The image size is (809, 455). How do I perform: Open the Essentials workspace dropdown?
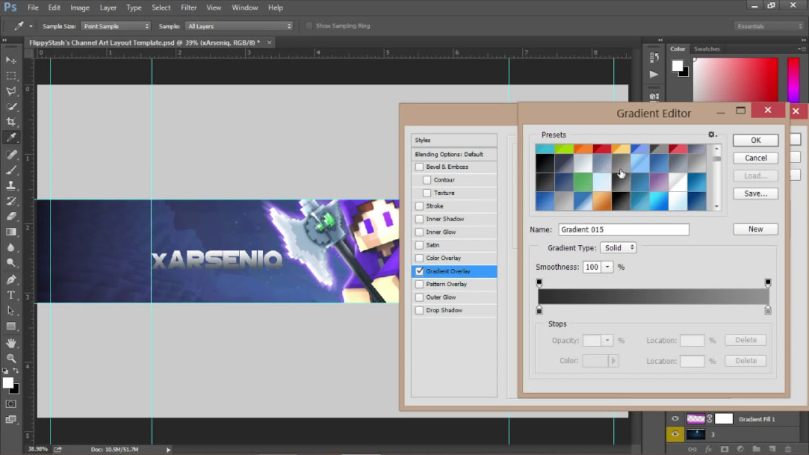click(769, 26)
